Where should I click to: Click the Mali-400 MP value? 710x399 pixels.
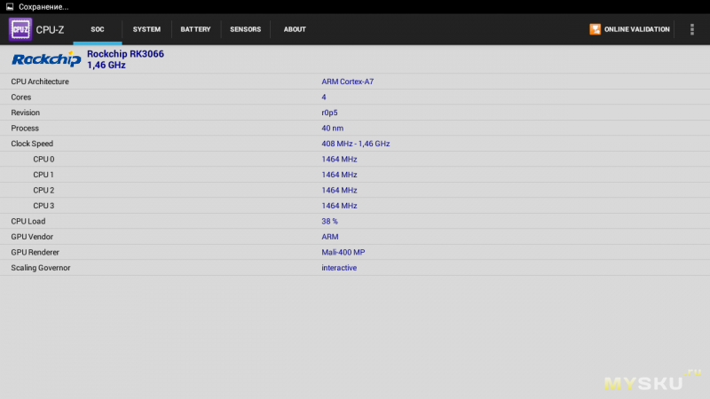[343, 253]
